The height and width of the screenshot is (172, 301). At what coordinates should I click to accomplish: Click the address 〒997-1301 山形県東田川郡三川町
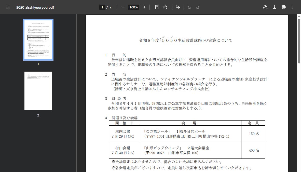[187, 136]
